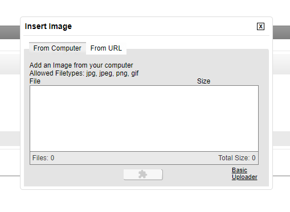Viewport: 290px width, 212px height.
Task: Close the Insert Image dialog
Action: click(x=260, y=27)
